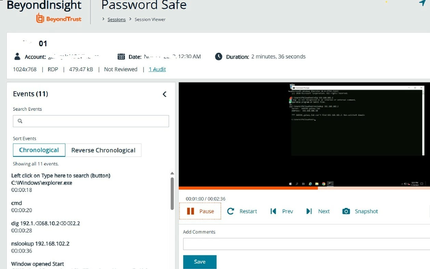Click the events list scrollbar
430x269 pixels.
click(172, 193)
